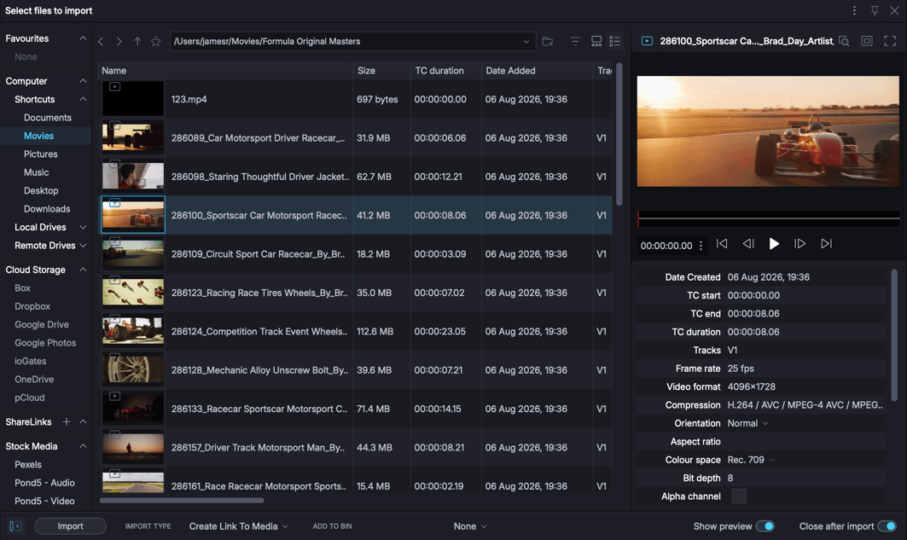Click the timecode field 00:00:00.00
The image size is (907, 540).
(x=666, y=246)
